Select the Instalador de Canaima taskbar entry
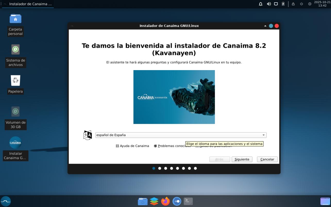Screen dimensions: 331x207 30,4
